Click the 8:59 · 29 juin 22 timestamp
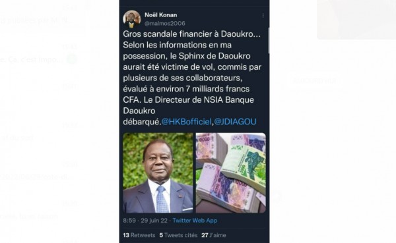Image resolution: width=396 pixels, height=243 pixels. 145,221
